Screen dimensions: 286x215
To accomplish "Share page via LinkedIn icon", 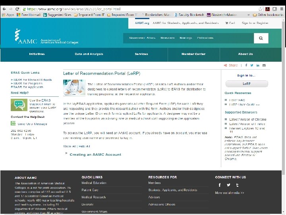I will click(x=258, y=65).
